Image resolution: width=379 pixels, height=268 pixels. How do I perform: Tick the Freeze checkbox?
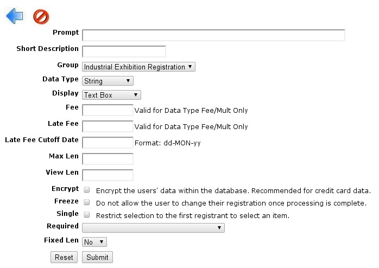pos(86,202)
